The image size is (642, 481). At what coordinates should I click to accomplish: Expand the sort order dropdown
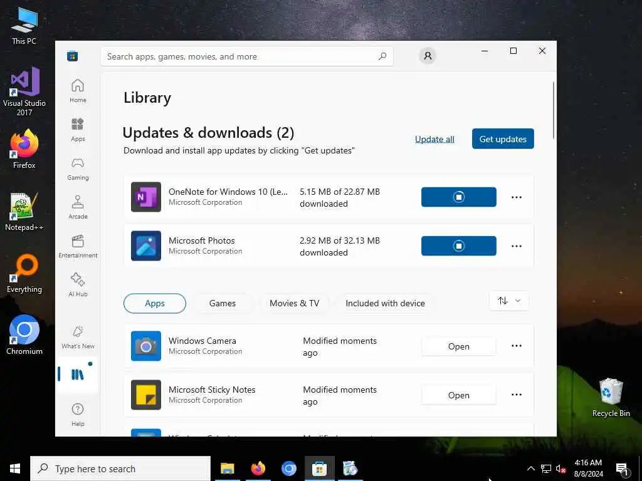click(x=509, y=301)
